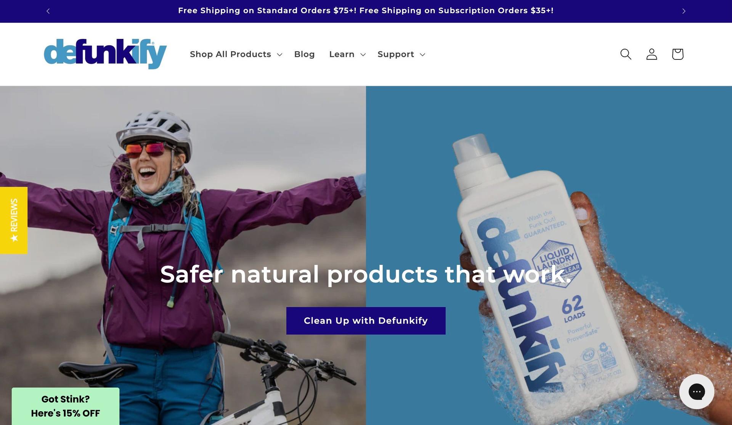
Task: Click the Blog menu item
Action: click(x=305, y=54)
